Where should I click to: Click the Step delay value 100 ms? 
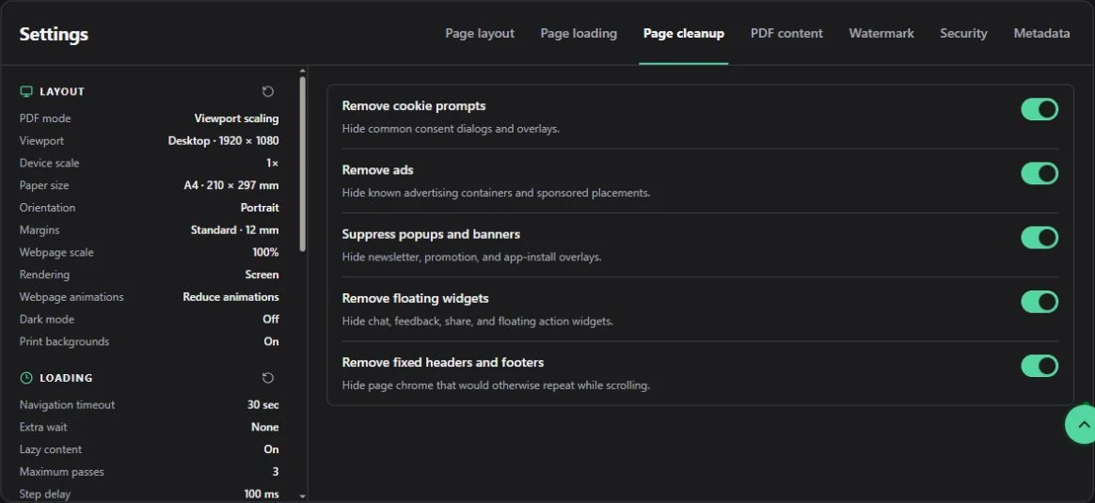(262, 494)
